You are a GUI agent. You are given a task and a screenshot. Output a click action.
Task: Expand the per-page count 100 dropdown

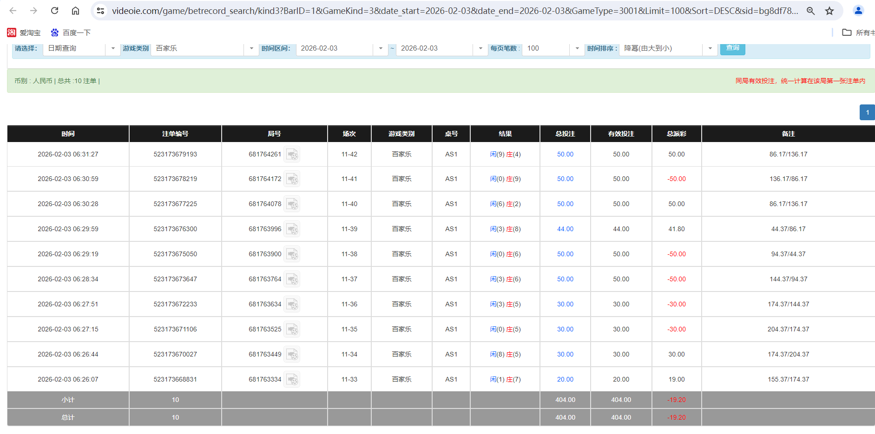click(x=577, y=48)
